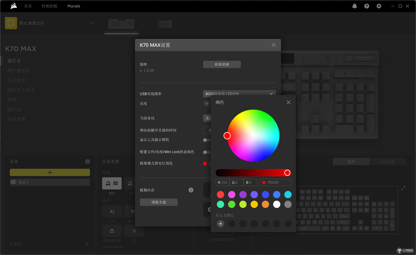Pick the yellow preset color swatch

pyautogui.click(x=254, y=205)
